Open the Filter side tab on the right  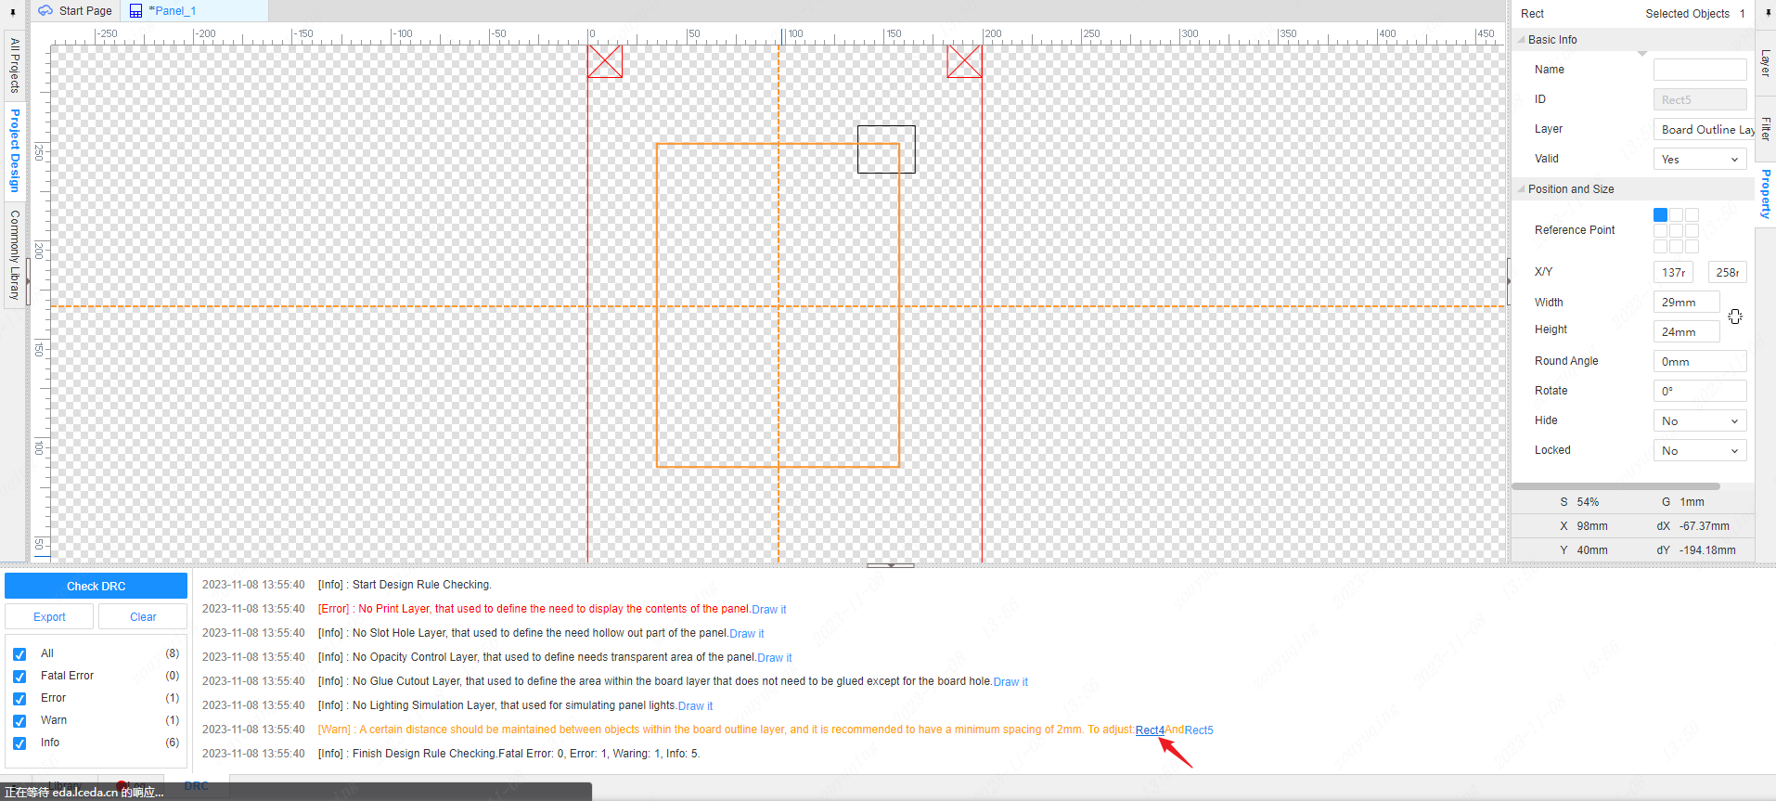coord(1766,128)
